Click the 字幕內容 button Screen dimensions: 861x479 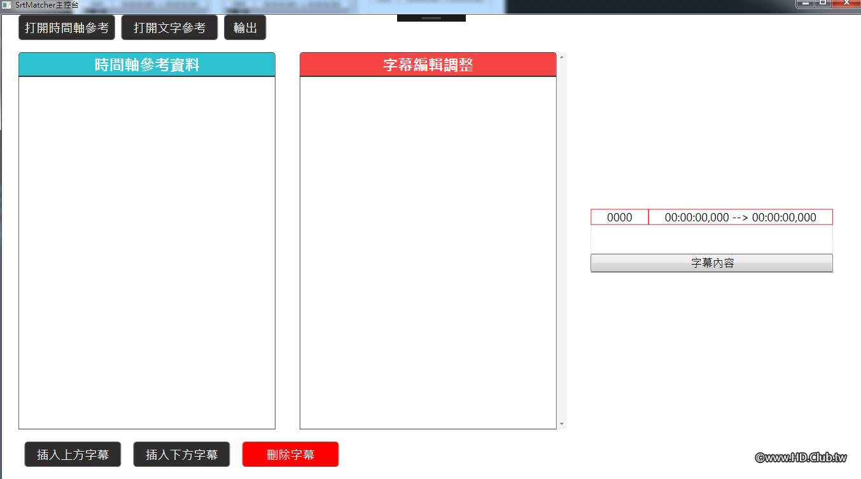coord(711,263)
